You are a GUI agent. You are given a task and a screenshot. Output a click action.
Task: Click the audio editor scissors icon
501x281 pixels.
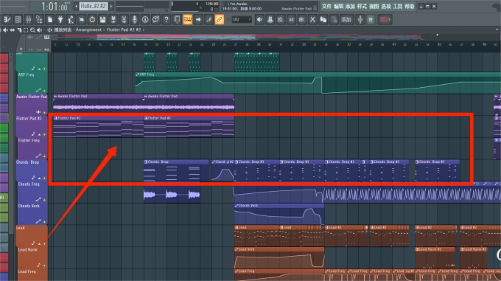tap(124, 19)
